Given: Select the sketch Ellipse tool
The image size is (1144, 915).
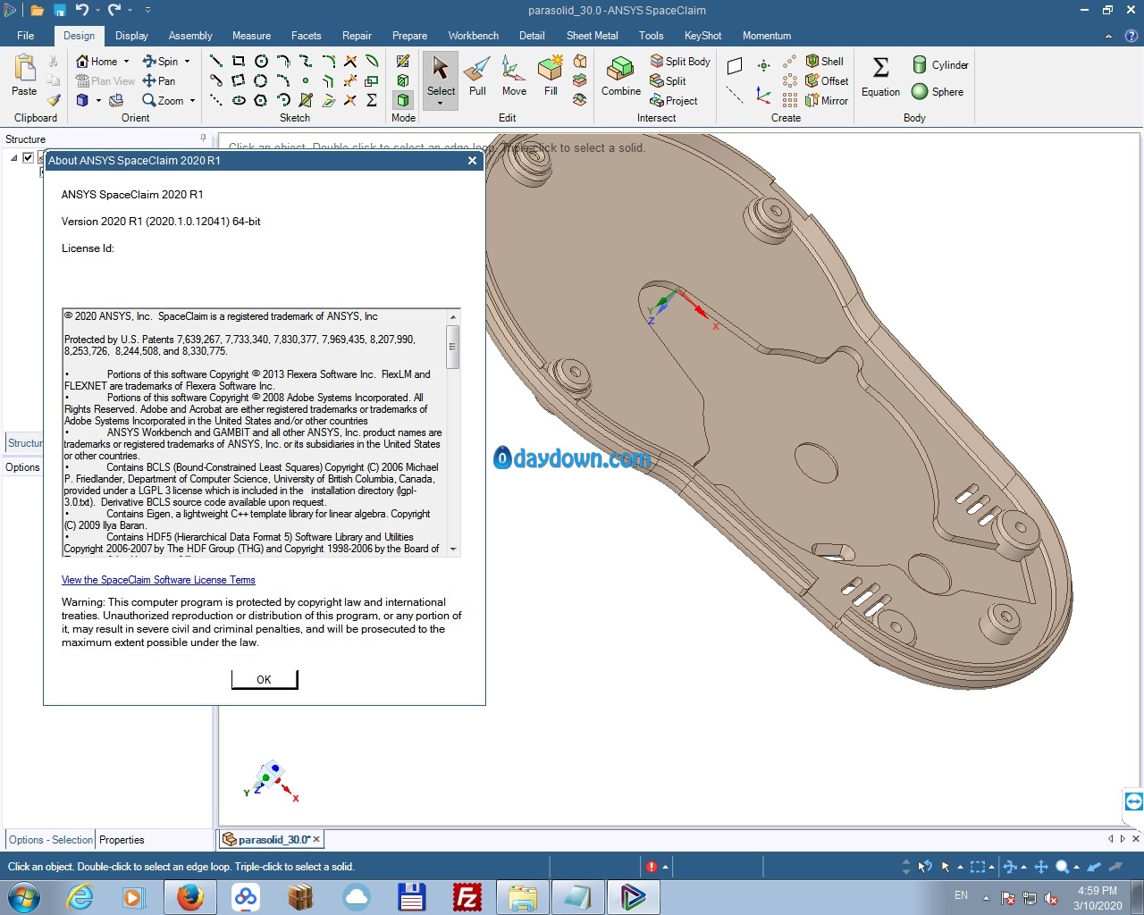Looking at the screenshot, I should tap(239, 100).
